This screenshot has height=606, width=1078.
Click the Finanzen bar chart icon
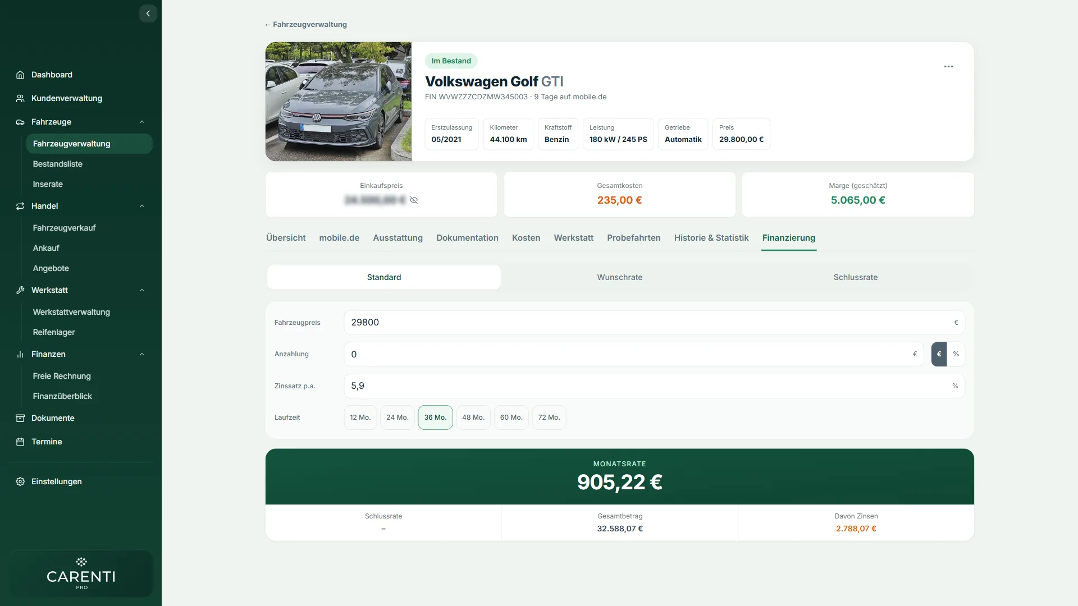pos(20,354)
